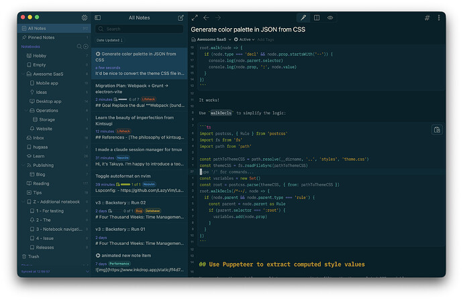463x300 pixels.
Task: Collapse the Operations notebook tree
Action: point(26,110)
